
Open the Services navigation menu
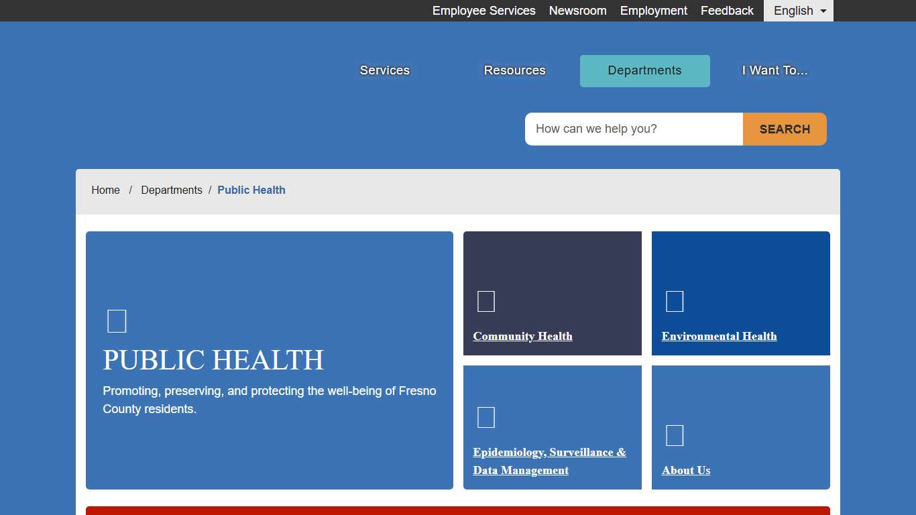[x=384, y=70]
